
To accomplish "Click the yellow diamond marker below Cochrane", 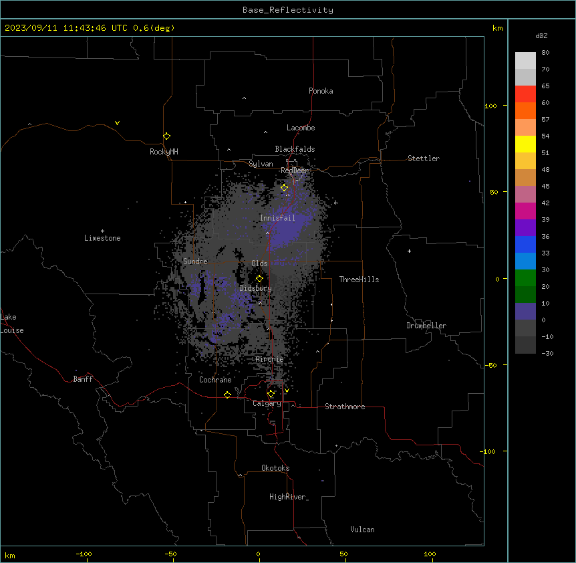I will tap(227, 395).
